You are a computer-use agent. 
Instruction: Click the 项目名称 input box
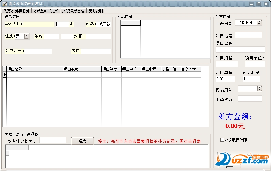(x=240, y=49)
